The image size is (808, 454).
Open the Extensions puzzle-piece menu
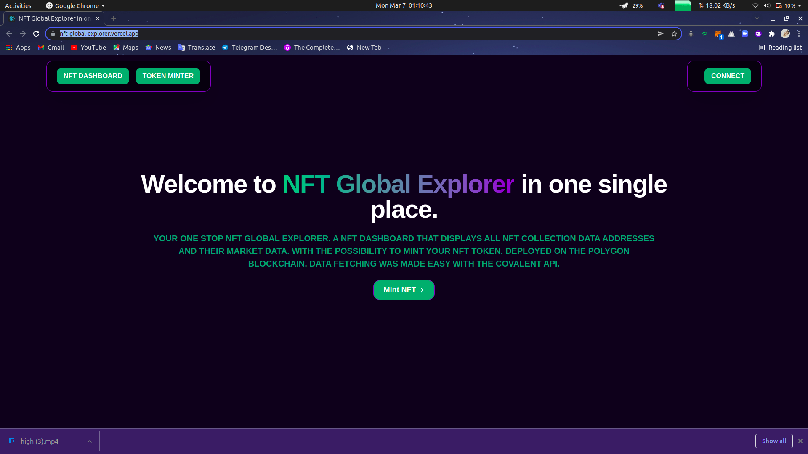click(772, 34)
